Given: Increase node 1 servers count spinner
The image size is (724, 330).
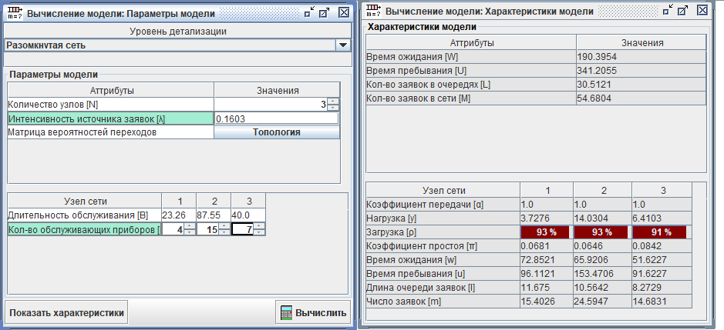Looking at the screenshot, I should tap(190, 226).
